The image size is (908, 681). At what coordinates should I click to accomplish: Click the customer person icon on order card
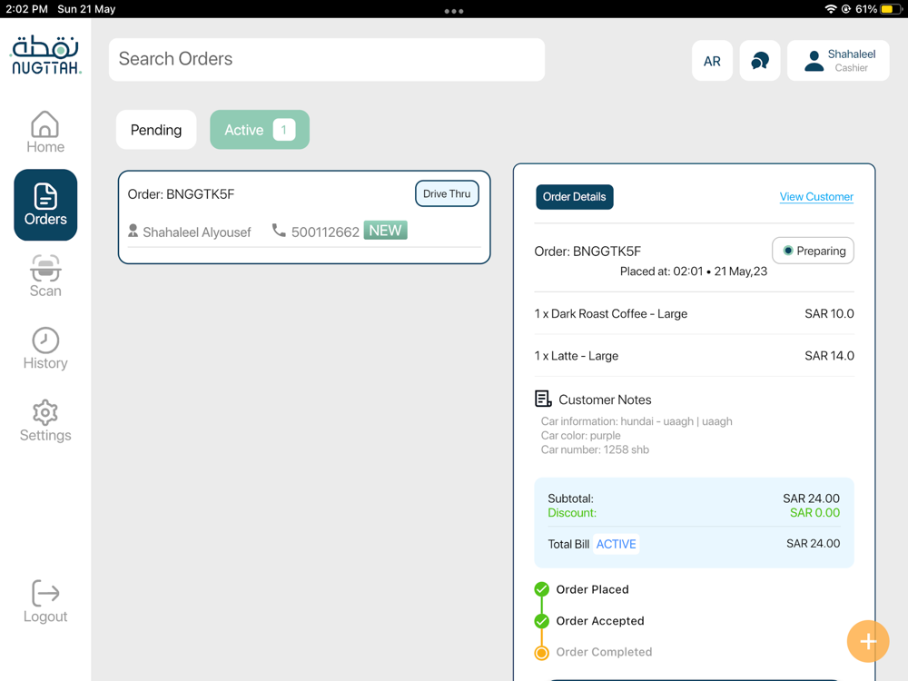coord(133,231)
